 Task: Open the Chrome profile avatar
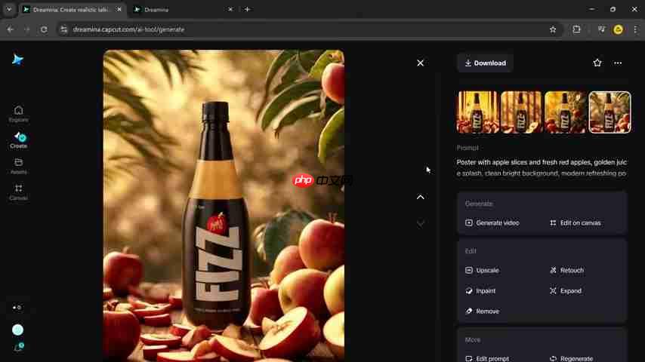(x=618, y=29)
